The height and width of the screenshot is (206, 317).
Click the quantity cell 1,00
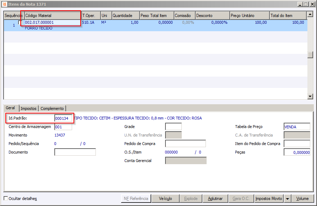(x=135, y=22)
